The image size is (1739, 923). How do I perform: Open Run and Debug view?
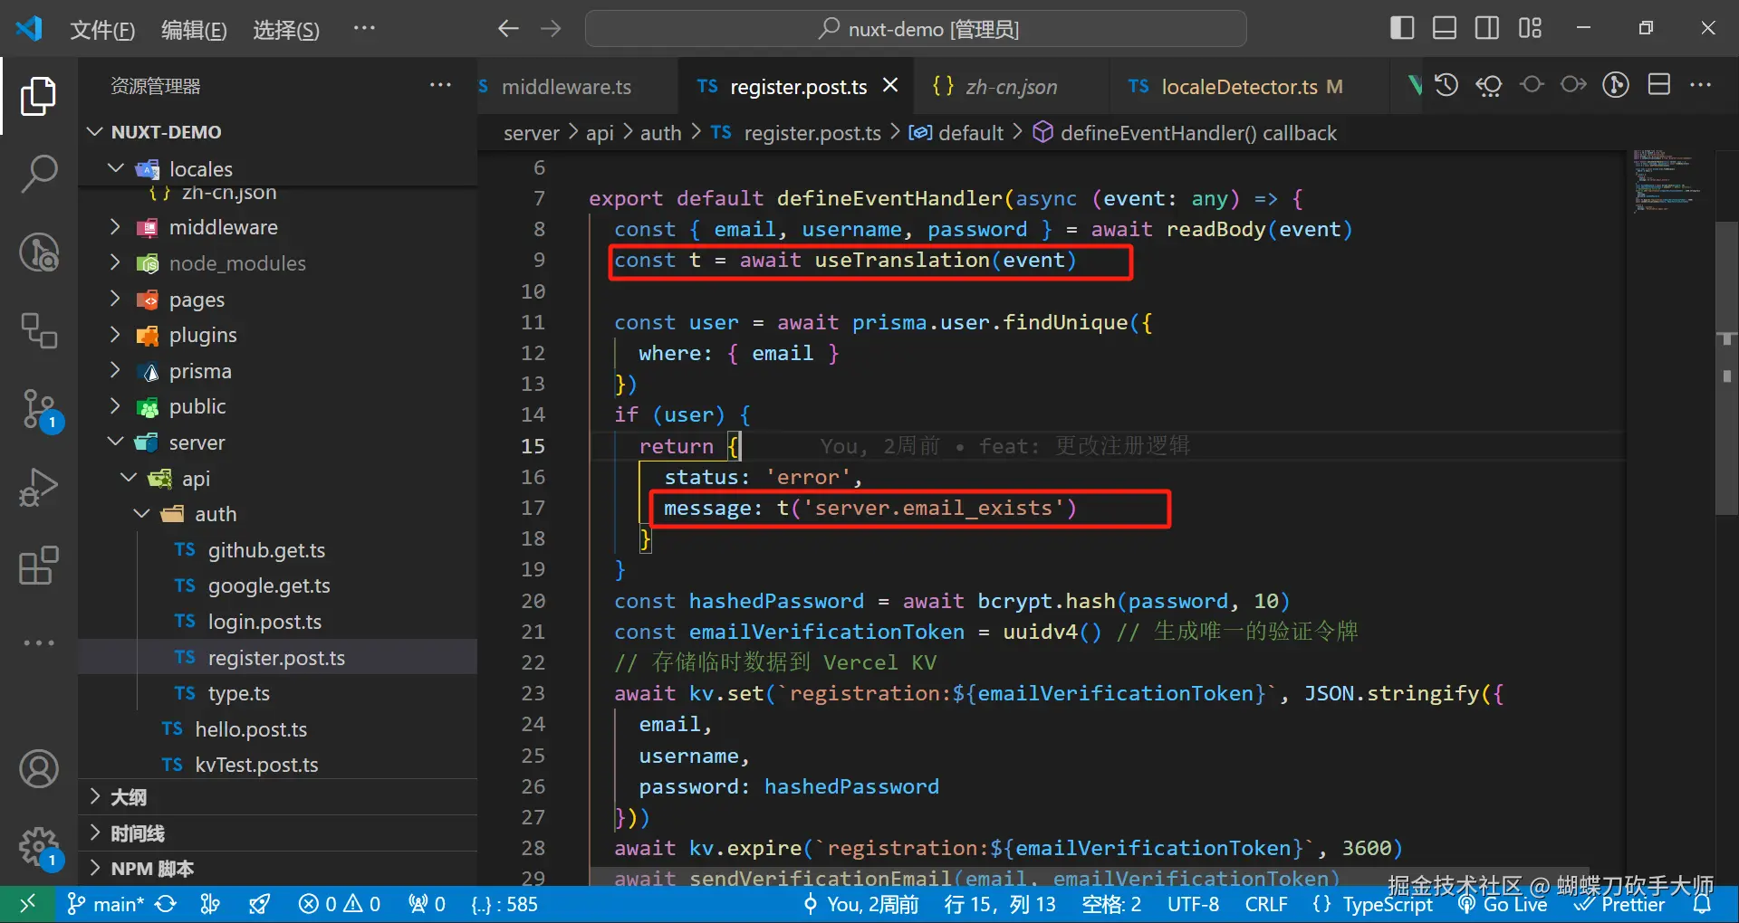(x=38, y=487)
